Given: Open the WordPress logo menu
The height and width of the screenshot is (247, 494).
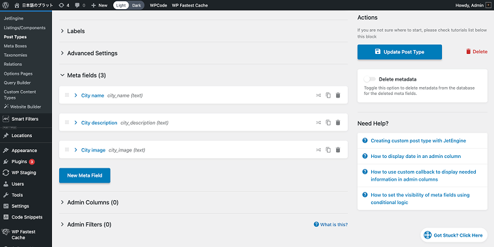Looking at the screenshot, I should click(5, 5).
